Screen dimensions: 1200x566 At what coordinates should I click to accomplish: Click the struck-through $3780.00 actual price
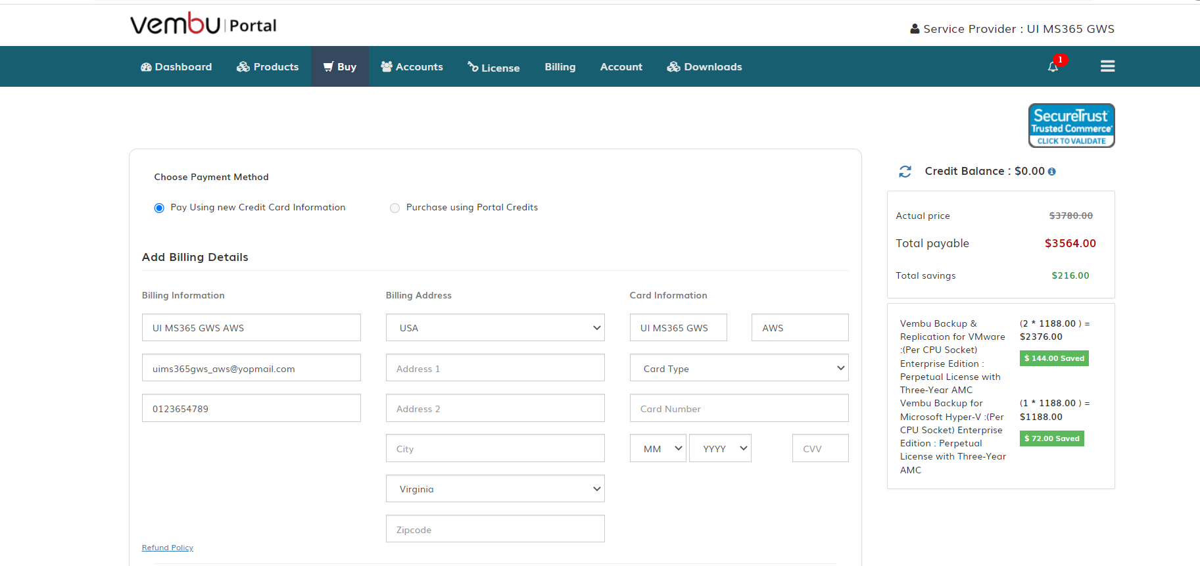(x=1071, y=216)
